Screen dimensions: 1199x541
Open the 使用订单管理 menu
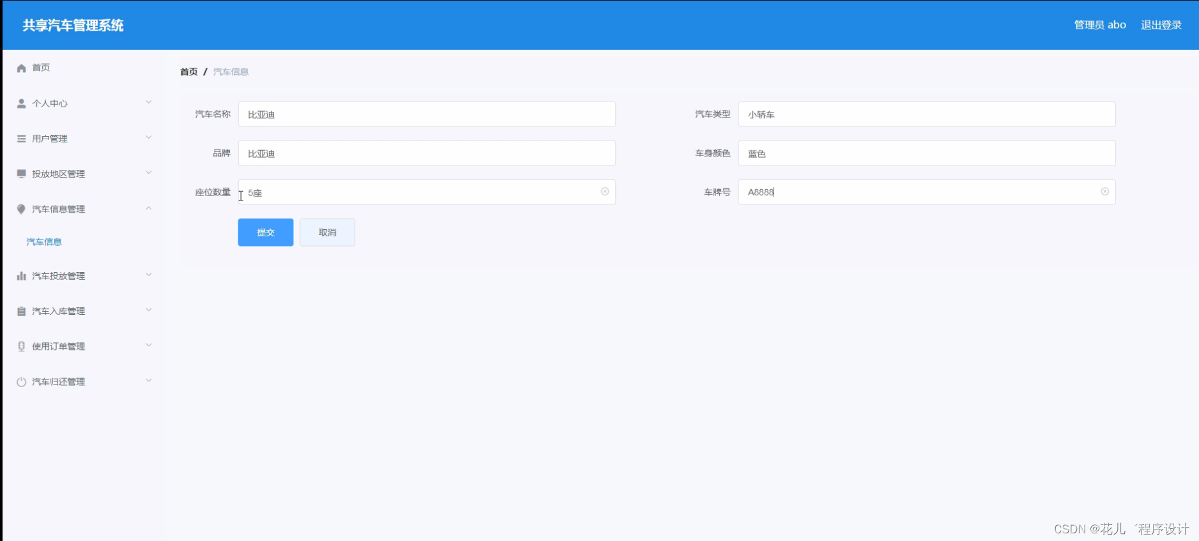(84, 346)
